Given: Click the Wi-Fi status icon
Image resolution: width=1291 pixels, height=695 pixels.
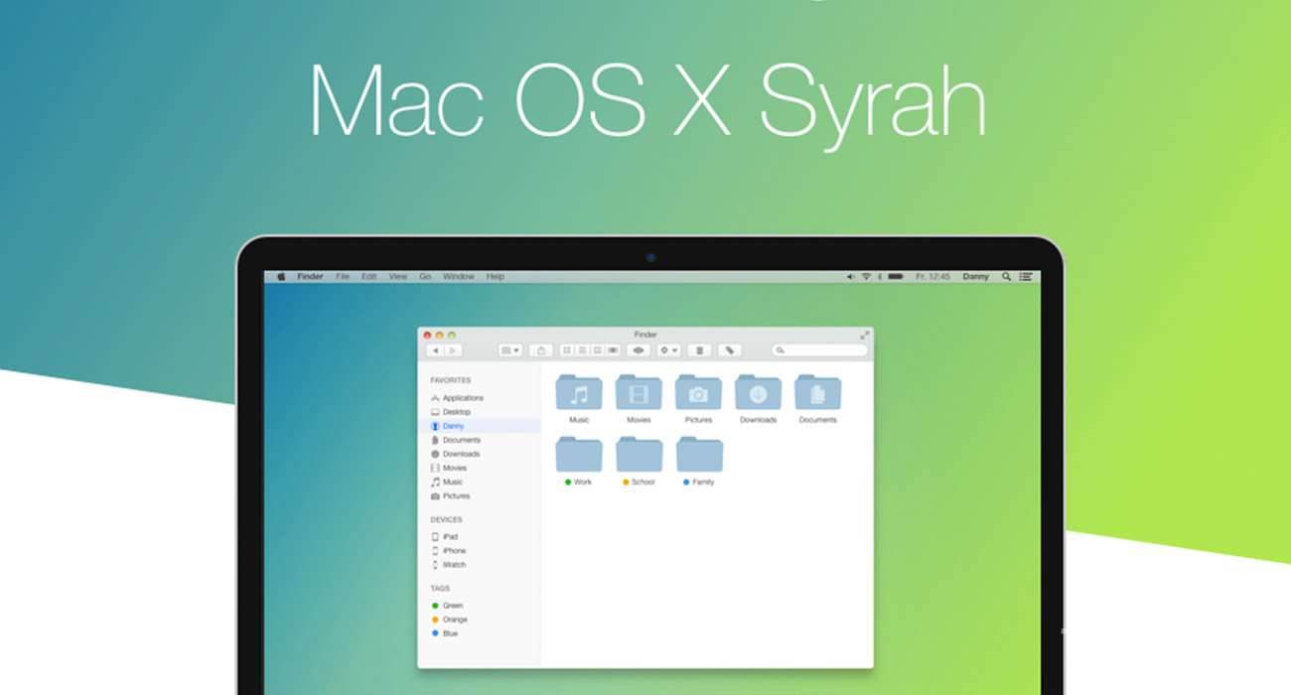Looking at the screenshot, I should (866, 277).
